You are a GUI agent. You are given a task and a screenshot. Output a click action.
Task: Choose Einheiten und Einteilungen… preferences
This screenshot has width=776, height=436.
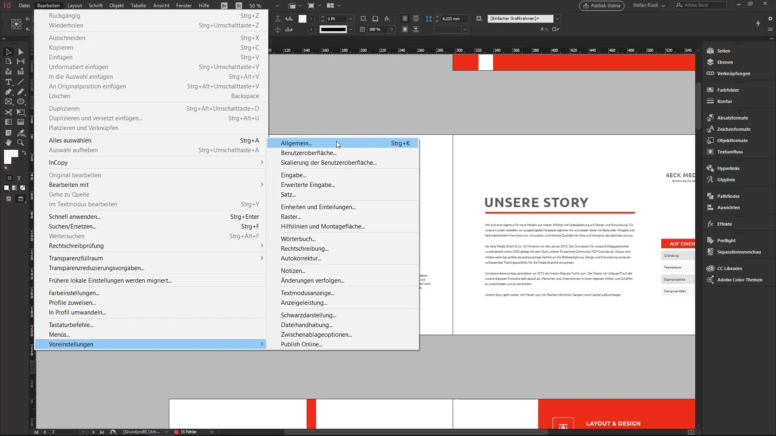(x=342, y=207)
